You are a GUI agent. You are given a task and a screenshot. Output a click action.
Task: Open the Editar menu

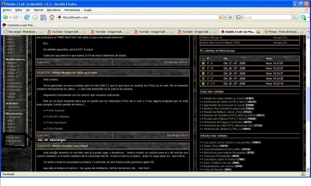tap(19, 10)
